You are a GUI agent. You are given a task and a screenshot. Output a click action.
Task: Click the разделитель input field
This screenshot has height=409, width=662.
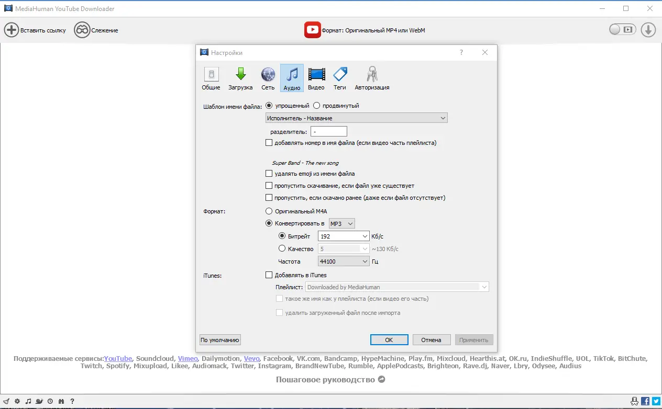pos(329,132)
